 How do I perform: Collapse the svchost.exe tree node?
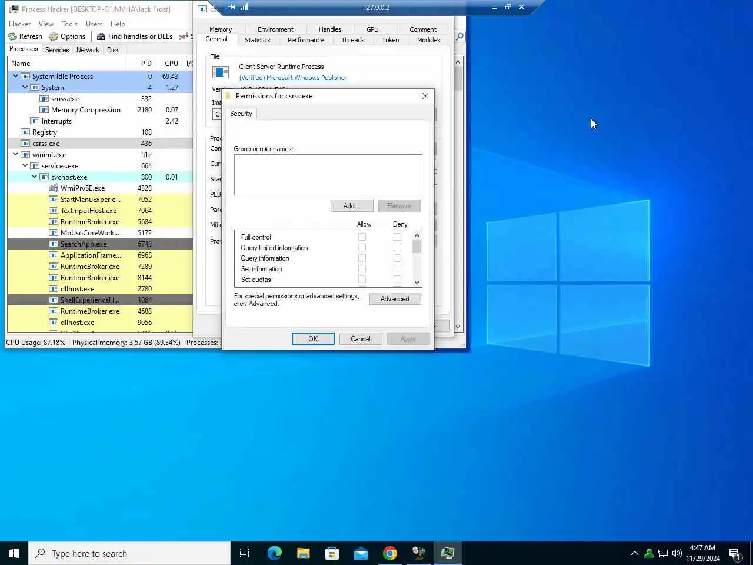[x=35, y=177]
